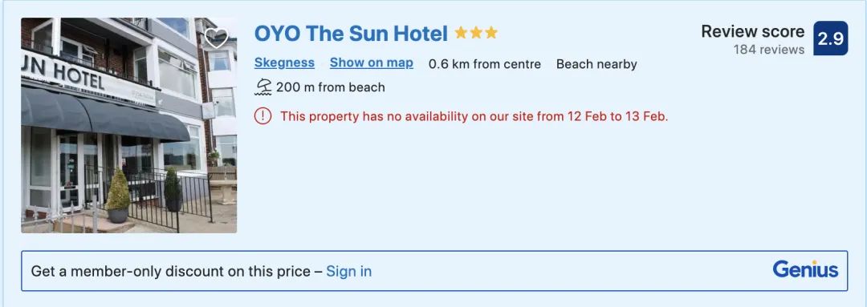
Task: Click the yellow three-star rating icons
Action: pyautogui.click(x=476, y=33)
